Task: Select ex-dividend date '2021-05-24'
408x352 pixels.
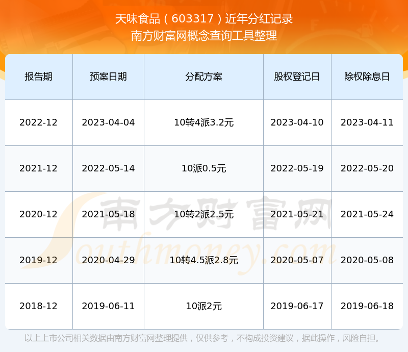Action: (367, 214)
